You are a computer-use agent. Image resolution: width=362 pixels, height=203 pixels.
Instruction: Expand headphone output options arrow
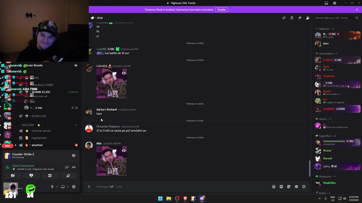(x=68, y=187)
